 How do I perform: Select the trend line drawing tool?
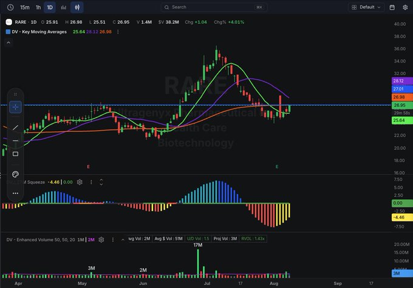[x=16, y=128]
